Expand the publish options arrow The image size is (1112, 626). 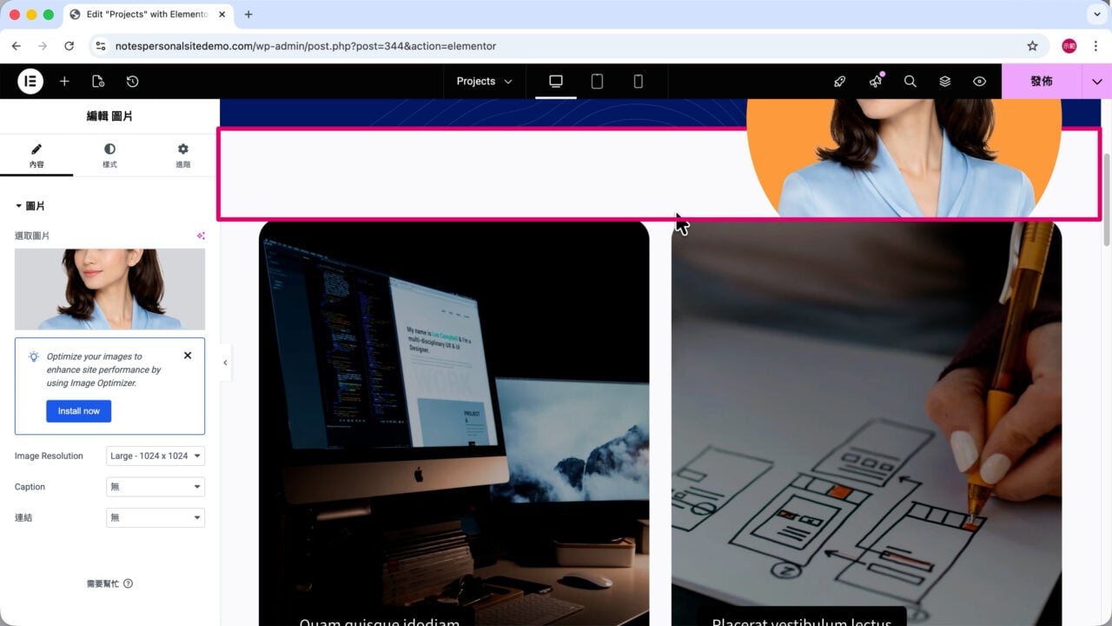(1096, 81)
